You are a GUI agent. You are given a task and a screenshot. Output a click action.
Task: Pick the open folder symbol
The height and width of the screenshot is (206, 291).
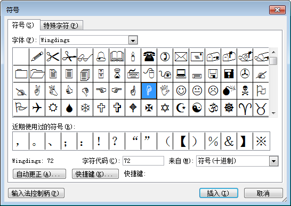(x=37, y=73)
